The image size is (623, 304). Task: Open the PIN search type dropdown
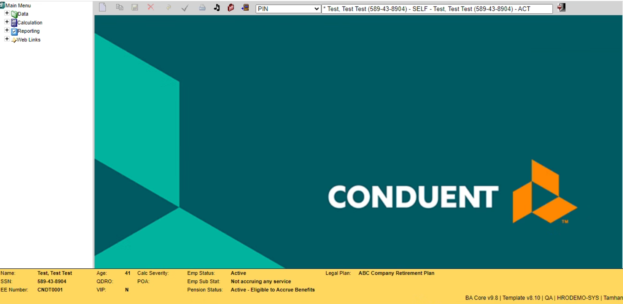click(x=288, y=9)
